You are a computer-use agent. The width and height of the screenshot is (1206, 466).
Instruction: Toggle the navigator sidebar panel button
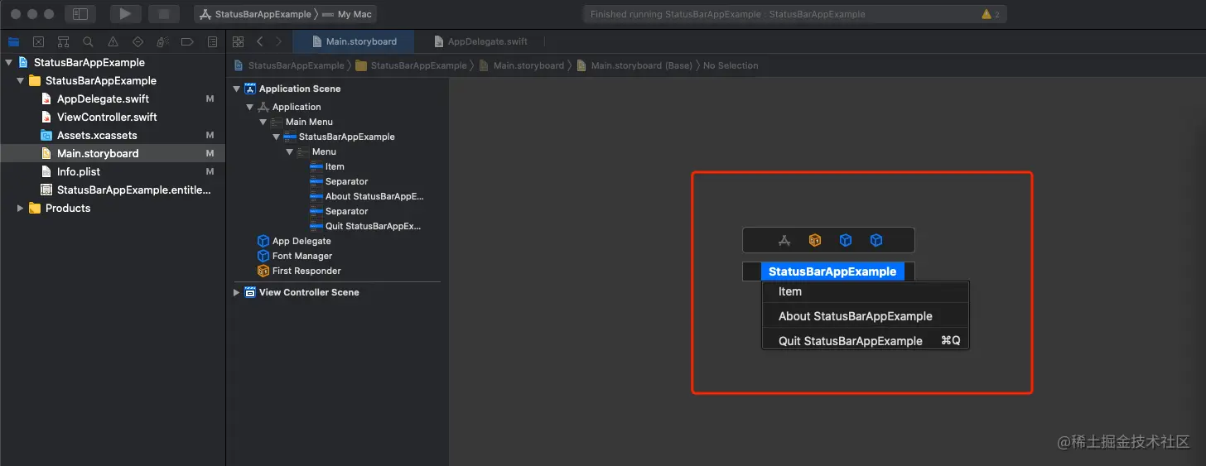(80, 14)
